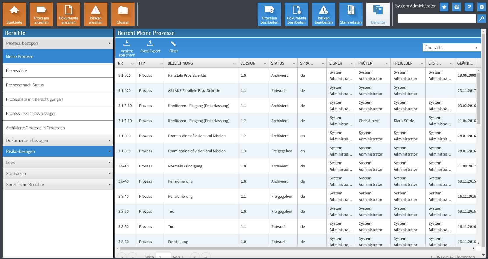Go to Startseite home icon
This screenshot has width=488, height=259.
click(x=14, y=14)
